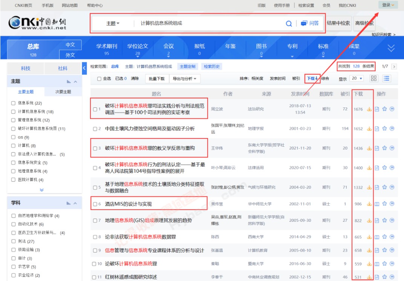Click the quote icon for 论非法获取计算机信息系统数据罪
404x281 pixels.
coord(392,237)
